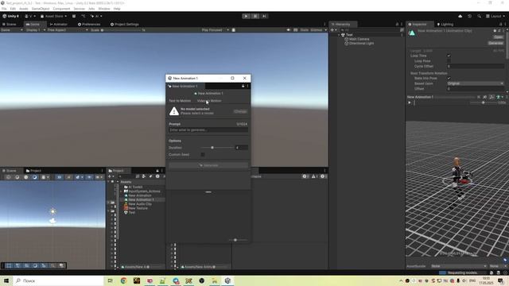The width and height of the screenshot is (509, 286).
Task: Click the Windows Start button
Action: [x=6, y=280]
